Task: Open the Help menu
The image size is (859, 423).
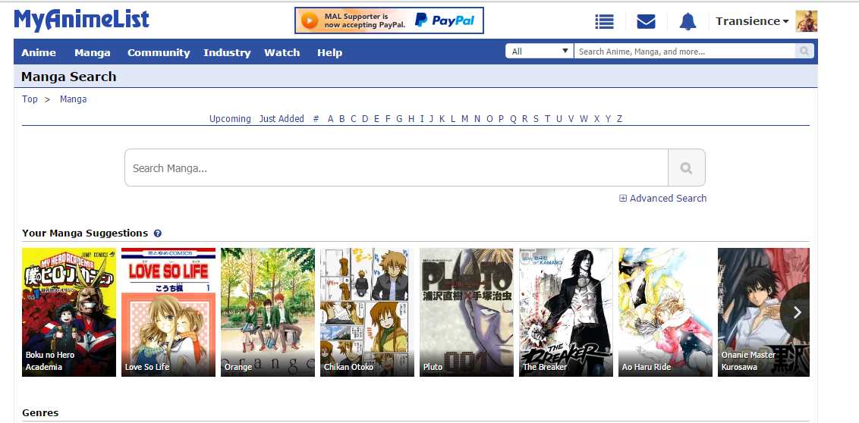Action: point(329,52)
